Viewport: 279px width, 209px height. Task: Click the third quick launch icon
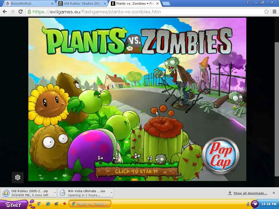click(56, 204)
